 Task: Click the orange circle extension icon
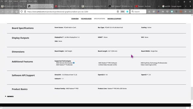(x=181, y=12)
